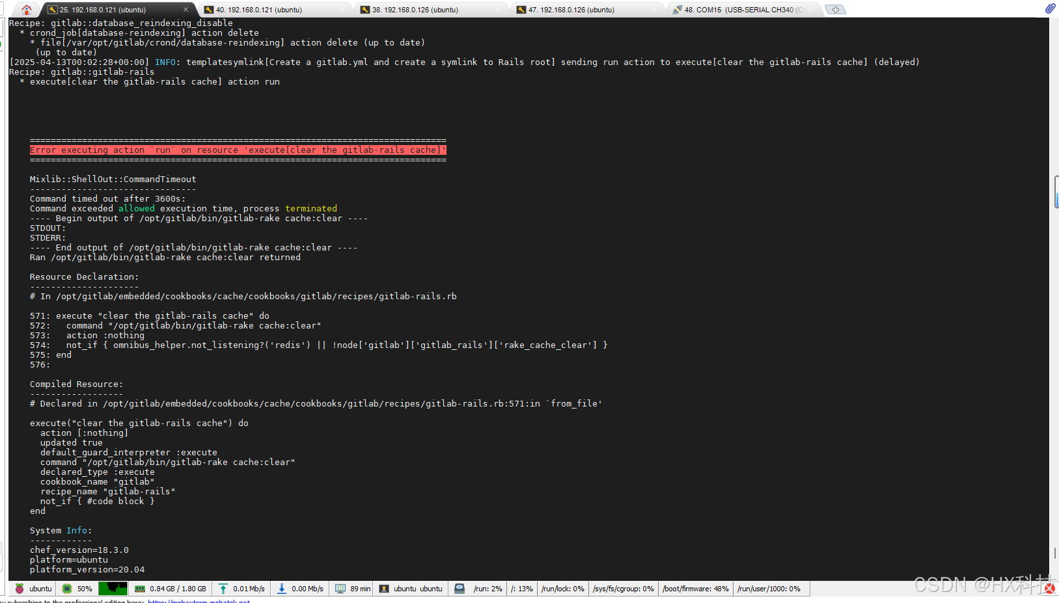Click the '0.01 Mb/s' upload value
The height and width of the screenshot is (603, 1059).
tap(249, 589)
